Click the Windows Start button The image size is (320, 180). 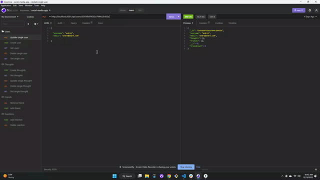point(114,176)
